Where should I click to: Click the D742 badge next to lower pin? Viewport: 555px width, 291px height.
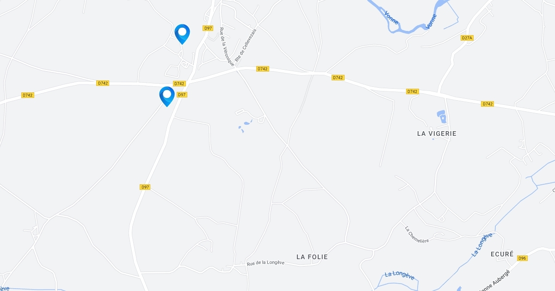pyautogui.click(x=179, y=84)
